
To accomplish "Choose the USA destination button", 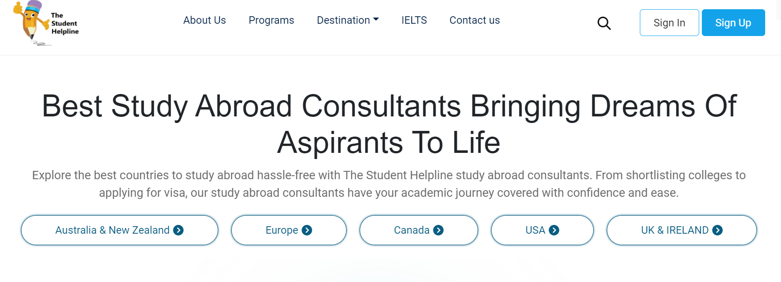I will [542, 230].
